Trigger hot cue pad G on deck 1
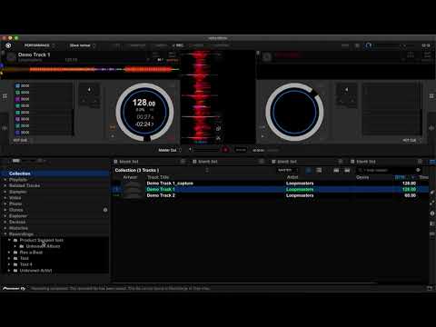This screenshot has height=327, width=436. [18, 126]
